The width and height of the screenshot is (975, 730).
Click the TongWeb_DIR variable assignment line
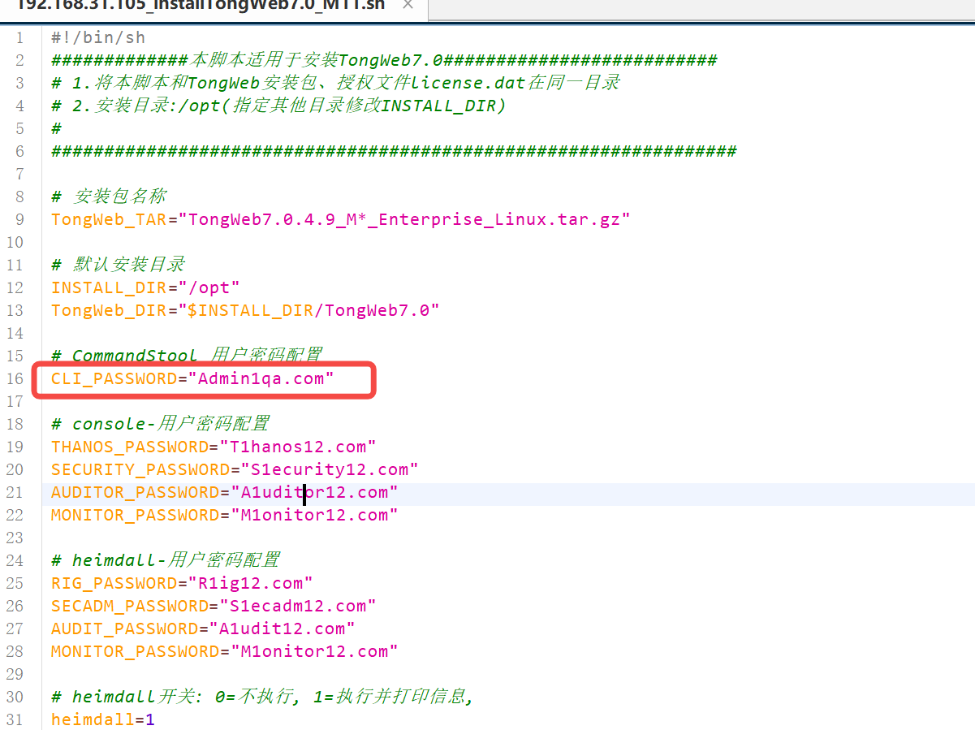pos(245,310)
